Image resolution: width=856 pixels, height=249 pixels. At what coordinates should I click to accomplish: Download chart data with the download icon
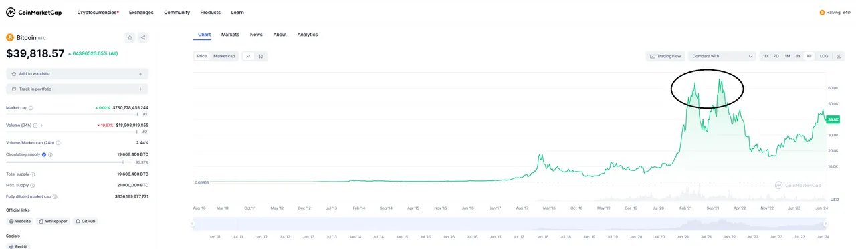coord(838,56)
